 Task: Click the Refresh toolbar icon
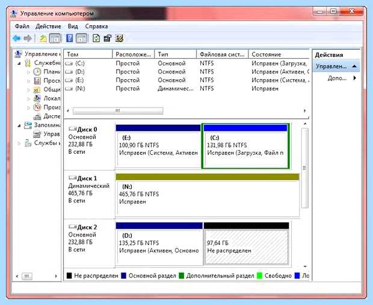tap(96, 38)
